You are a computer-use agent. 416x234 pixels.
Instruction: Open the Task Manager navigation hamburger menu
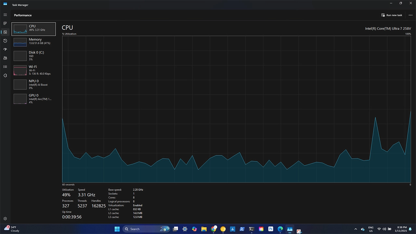5,15
